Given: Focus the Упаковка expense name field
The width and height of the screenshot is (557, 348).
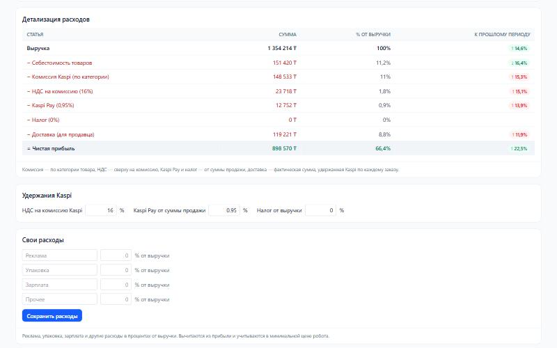Looking at the screenshot, I should click(x=60, y=270).
